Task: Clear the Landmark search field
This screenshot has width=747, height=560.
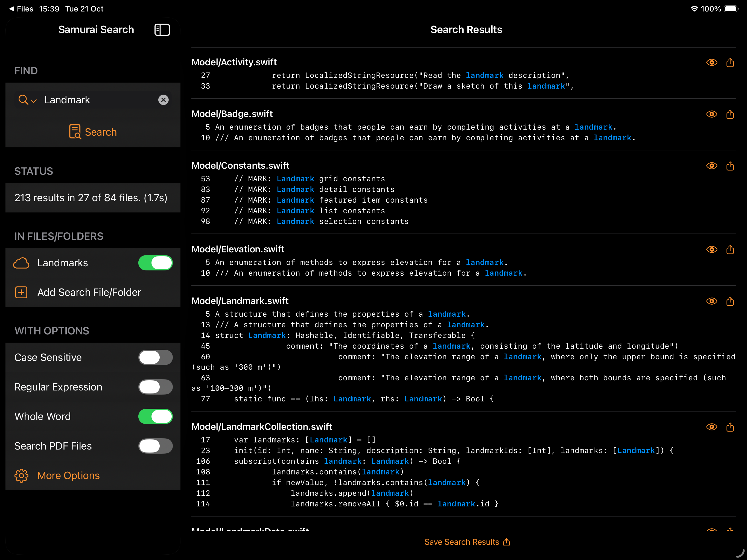Action: coord(164,100)
